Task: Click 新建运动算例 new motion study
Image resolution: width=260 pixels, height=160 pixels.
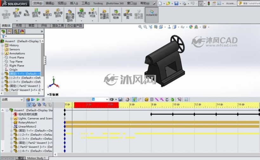Action: (104, 14)
